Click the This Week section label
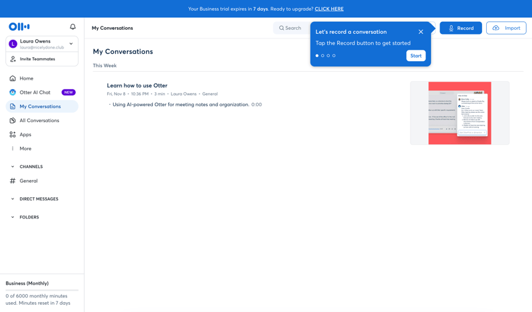This screenshot has height=312, width=532. 104,65
